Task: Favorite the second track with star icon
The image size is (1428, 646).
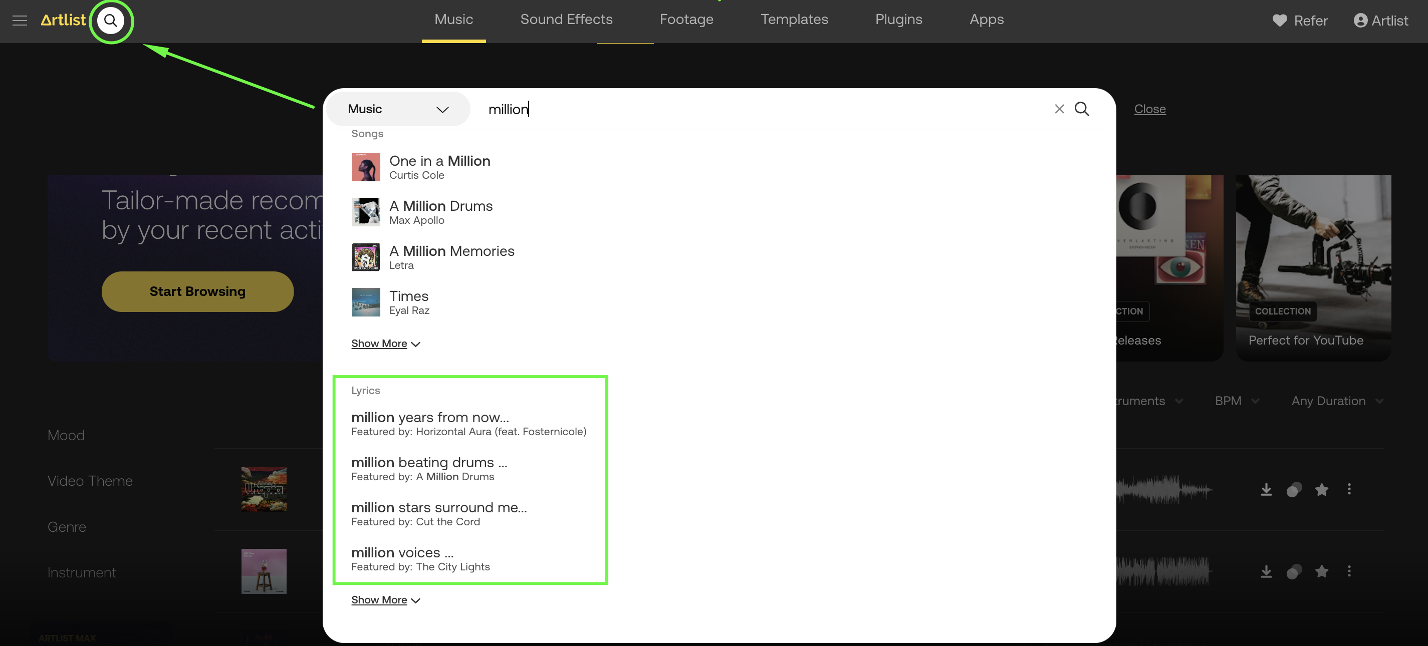Action: [x=1322, y=572]
